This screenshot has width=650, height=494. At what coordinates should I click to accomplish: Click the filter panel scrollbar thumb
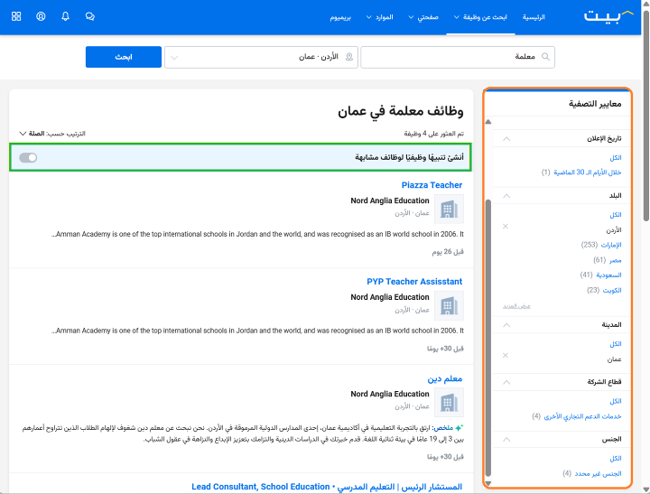pyautogui.click(x=488, y=337)
